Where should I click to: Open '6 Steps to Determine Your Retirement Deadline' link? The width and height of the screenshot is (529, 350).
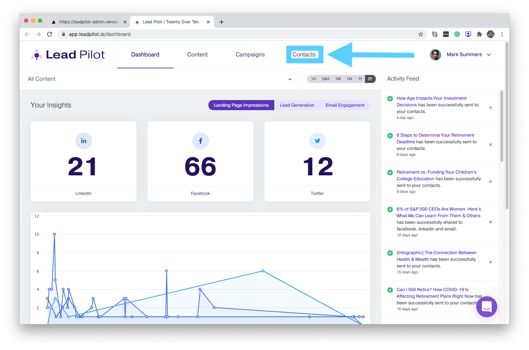point(435,135)
